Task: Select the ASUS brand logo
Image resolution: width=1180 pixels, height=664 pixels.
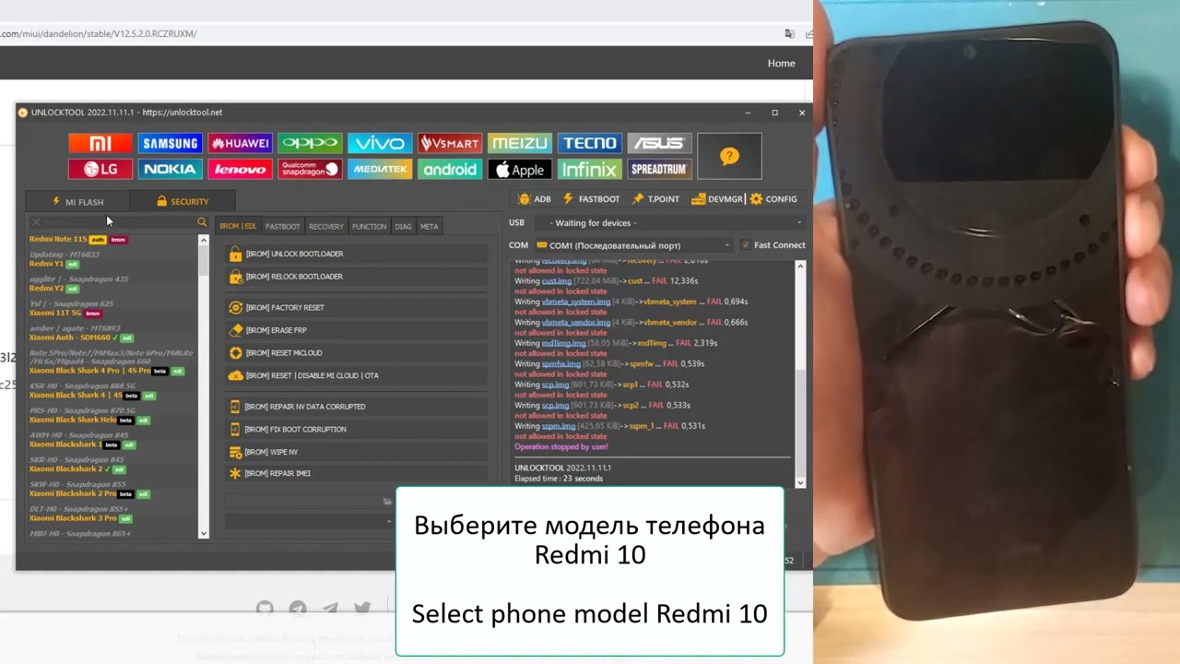Action: point(659,143)
